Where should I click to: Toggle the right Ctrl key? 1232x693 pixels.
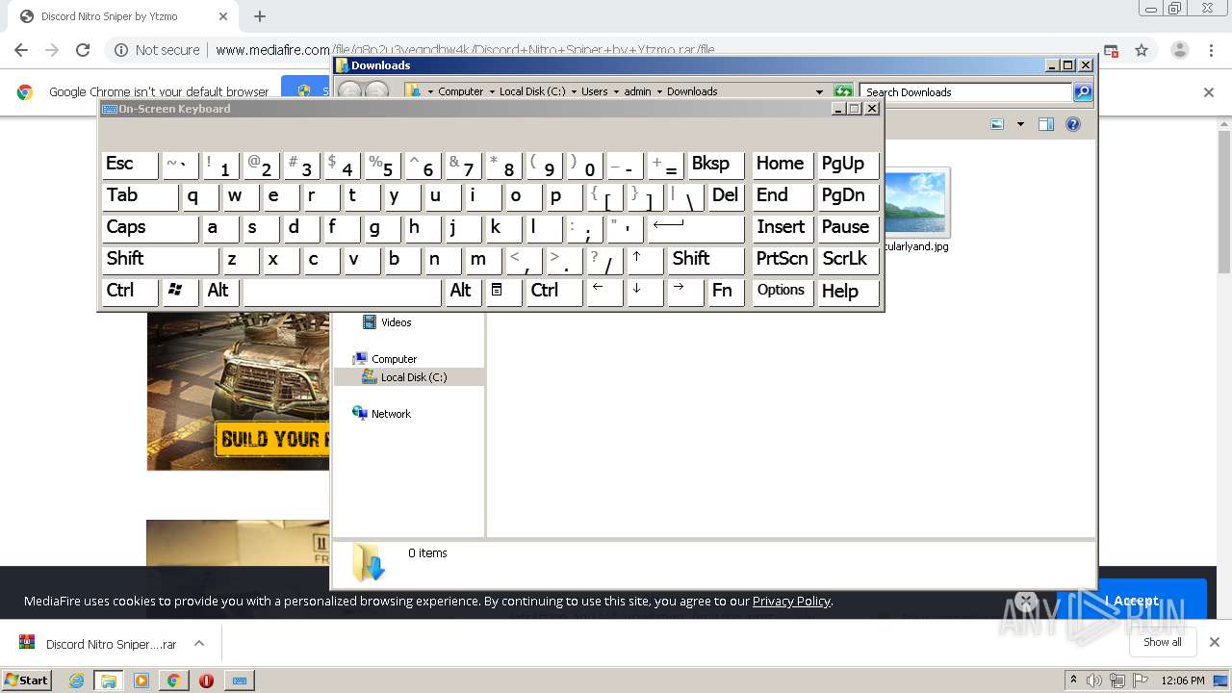(554, 292)
